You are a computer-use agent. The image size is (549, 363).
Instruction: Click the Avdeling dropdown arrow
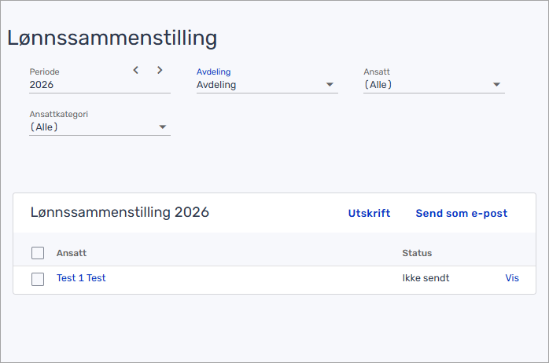[x=330, y=85]
